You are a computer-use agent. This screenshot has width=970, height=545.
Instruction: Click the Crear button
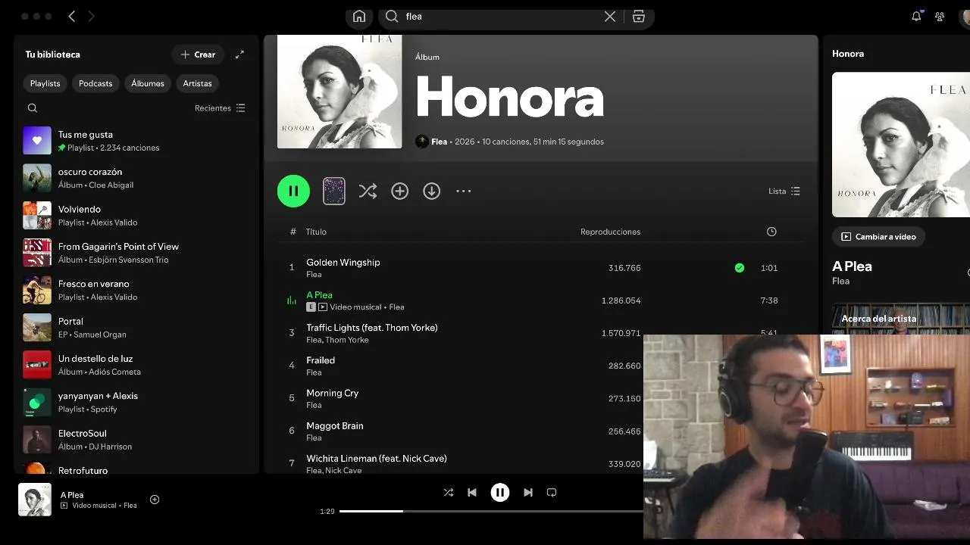pos(198,54)
